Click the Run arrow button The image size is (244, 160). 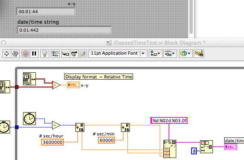coord(6,54)
